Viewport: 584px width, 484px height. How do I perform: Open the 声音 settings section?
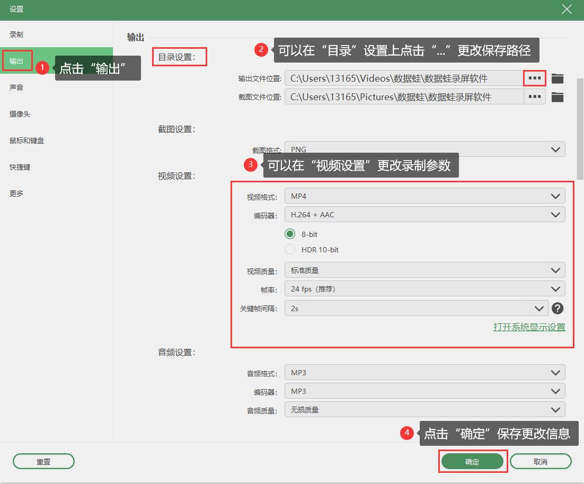pyautogui.click(x=17, y=87)
